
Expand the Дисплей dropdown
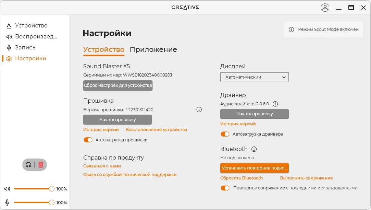point(254,77)
